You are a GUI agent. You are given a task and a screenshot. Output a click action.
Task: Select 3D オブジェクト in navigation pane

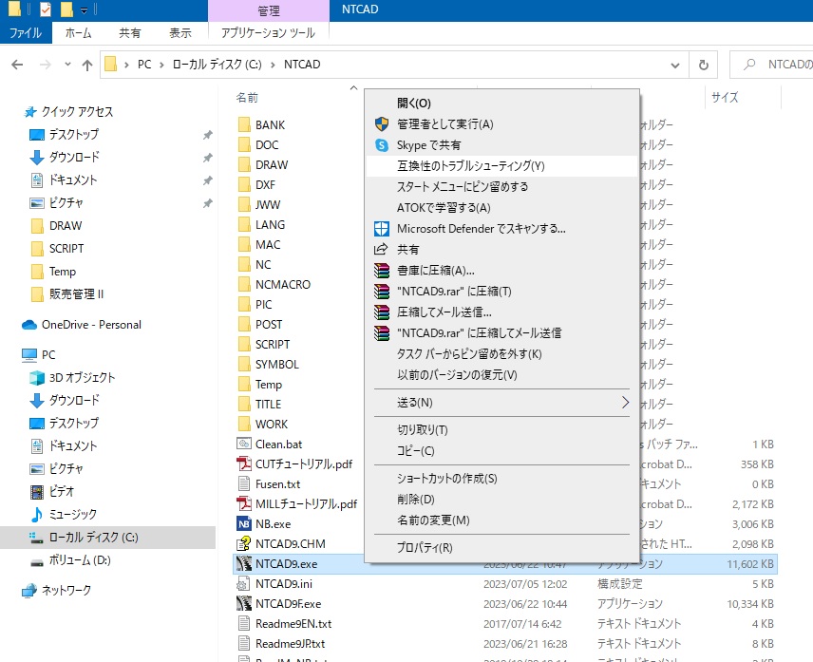[82, 377]
